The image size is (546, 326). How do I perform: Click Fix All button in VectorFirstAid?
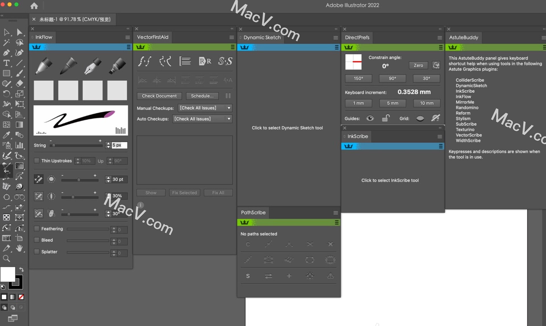click(x=218, y=192)
